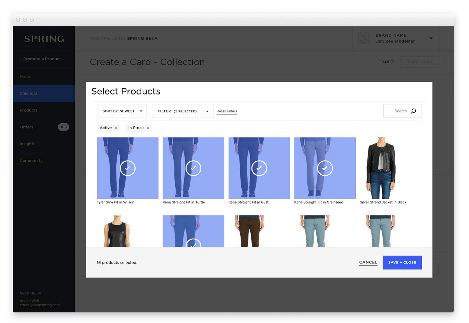
Task: Click the 'Silver Strand Jacket in Black' label
Action: [383, 202]
